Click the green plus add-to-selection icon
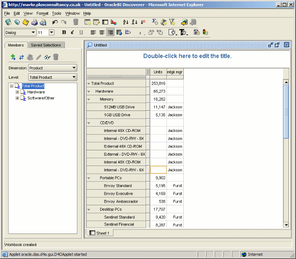296x259 pixels. point(13,57)
